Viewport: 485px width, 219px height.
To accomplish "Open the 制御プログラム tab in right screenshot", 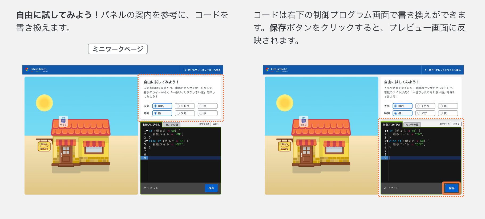I will (391, 125).
